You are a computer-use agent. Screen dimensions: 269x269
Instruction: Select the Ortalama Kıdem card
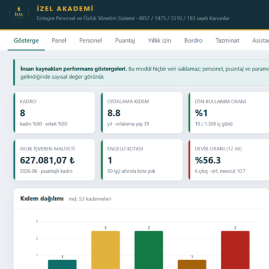(142, 113)
